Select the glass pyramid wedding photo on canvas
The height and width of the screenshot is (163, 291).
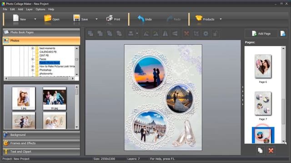[180, 99]
